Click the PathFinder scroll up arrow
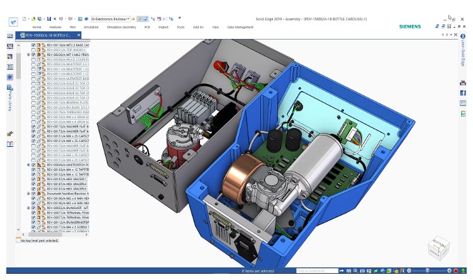This screenshot has width=473, height=280. pyautogui.click(x=18, y=45)
